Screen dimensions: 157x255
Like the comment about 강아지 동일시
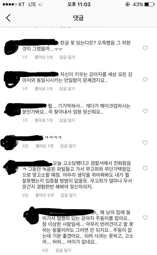[x=145, y=79]
